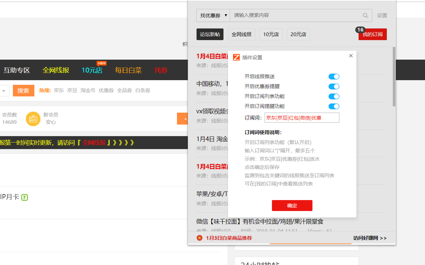This screenshot has height=265, width=425.
Task: Open the 1月4日 淘金 post
Action: point(212,139)
